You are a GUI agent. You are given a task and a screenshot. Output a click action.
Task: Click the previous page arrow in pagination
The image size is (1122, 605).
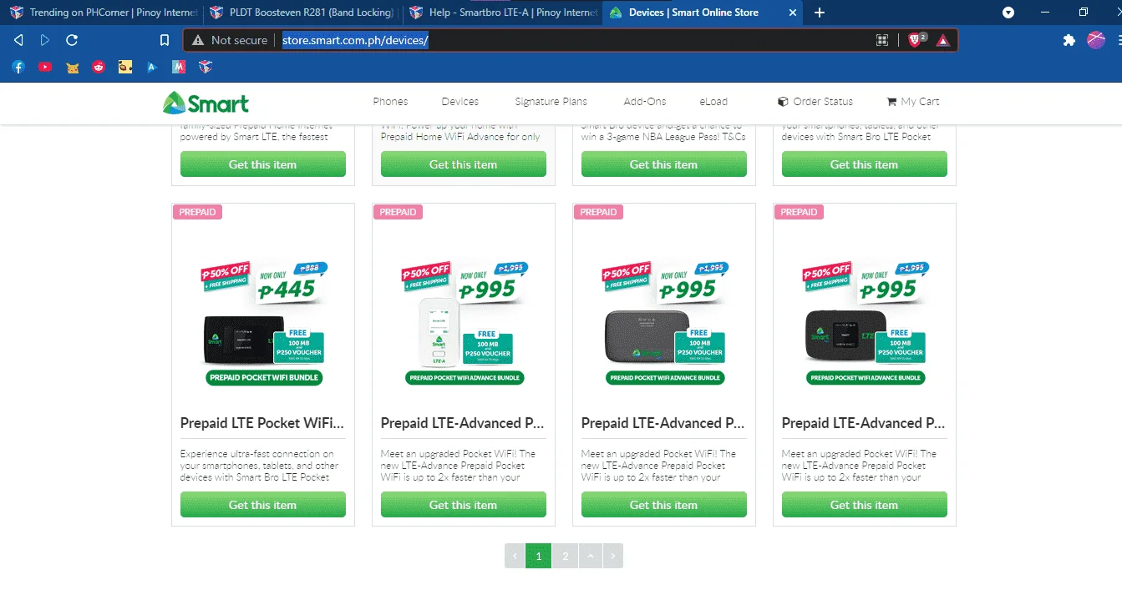click(x=515, y=556)
